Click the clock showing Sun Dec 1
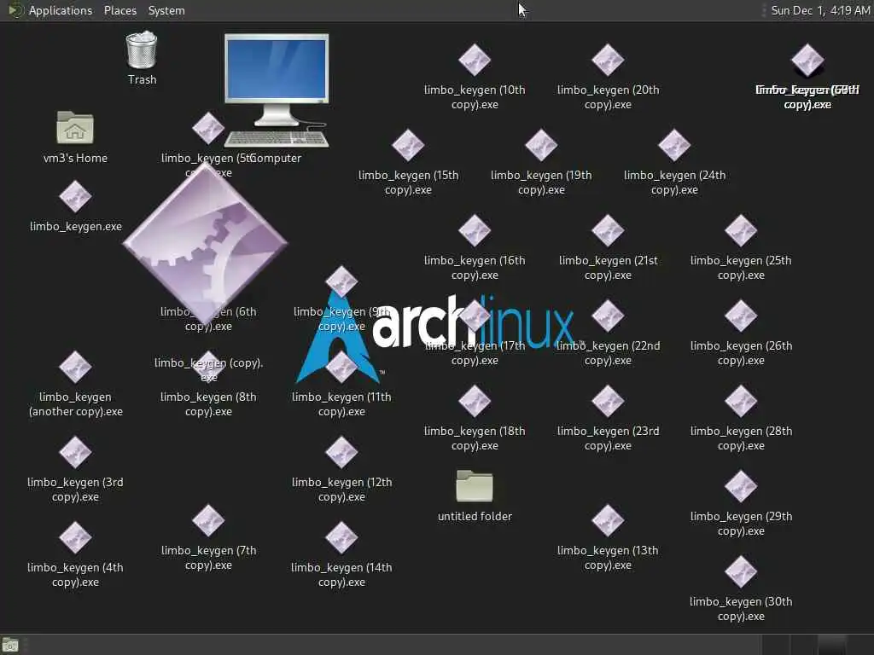The height and width of the screenshot is (655, 874). click(x=819, y=10)
